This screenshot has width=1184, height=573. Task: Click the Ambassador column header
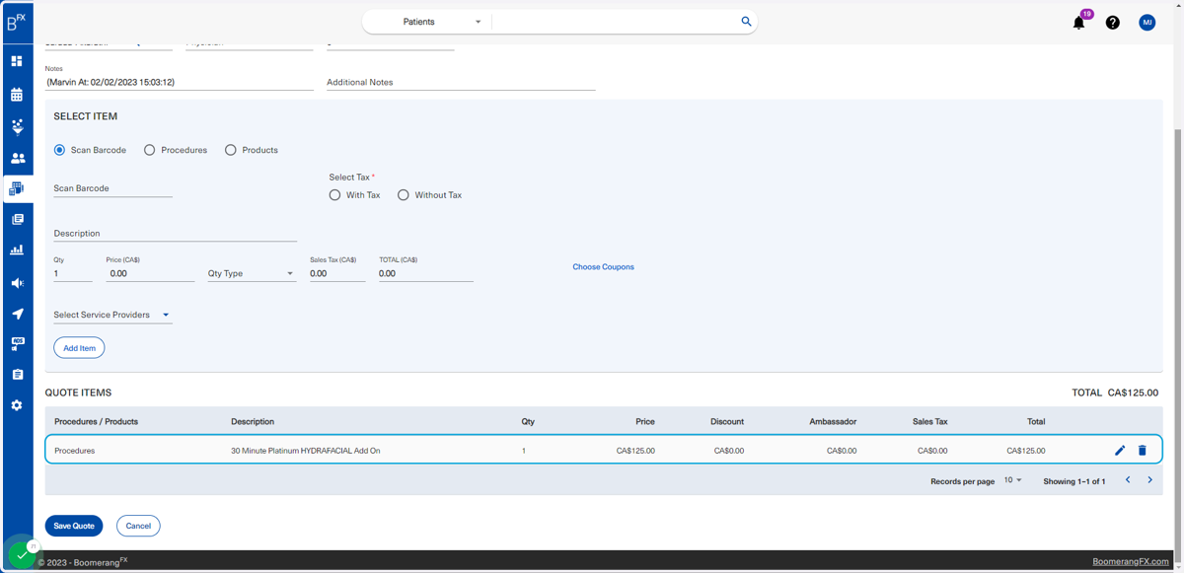(x=833, y=422)
